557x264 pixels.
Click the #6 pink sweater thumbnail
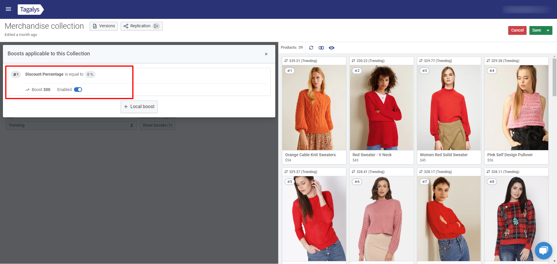[x=381, y=219]
